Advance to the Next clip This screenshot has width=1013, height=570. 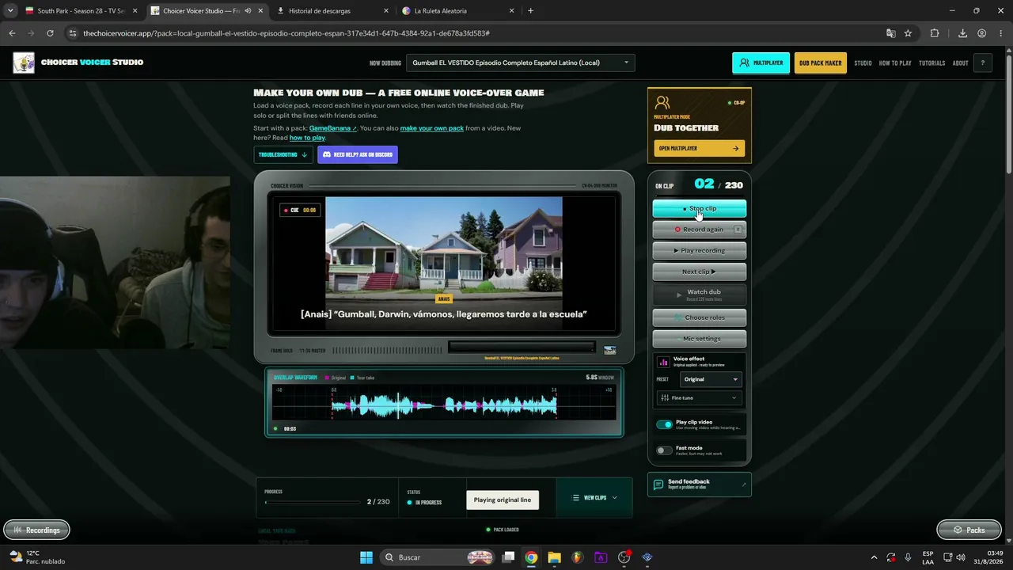click(x=699, y=272)
